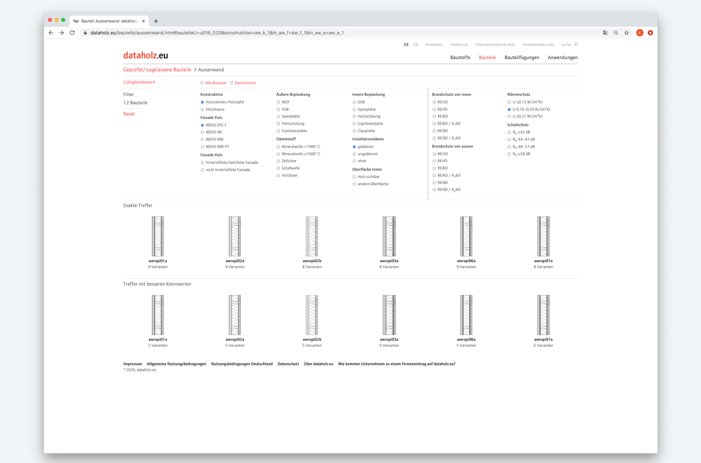Select REI90 under Brandschutz von aussen

[x=434, y=183]
